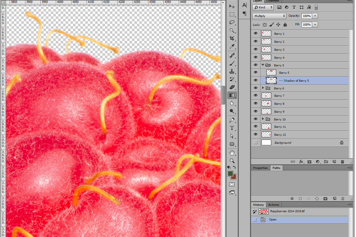Collapse the Berry 5 group
The width and height of the screenshot is (356, 237).
263,65
